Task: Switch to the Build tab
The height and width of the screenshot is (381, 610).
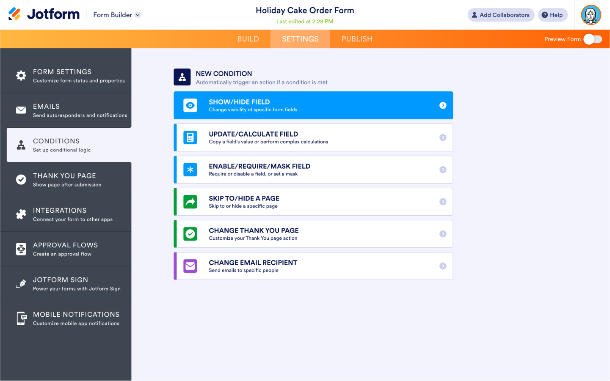Action: pyautogui.click(x=248, y=39)
